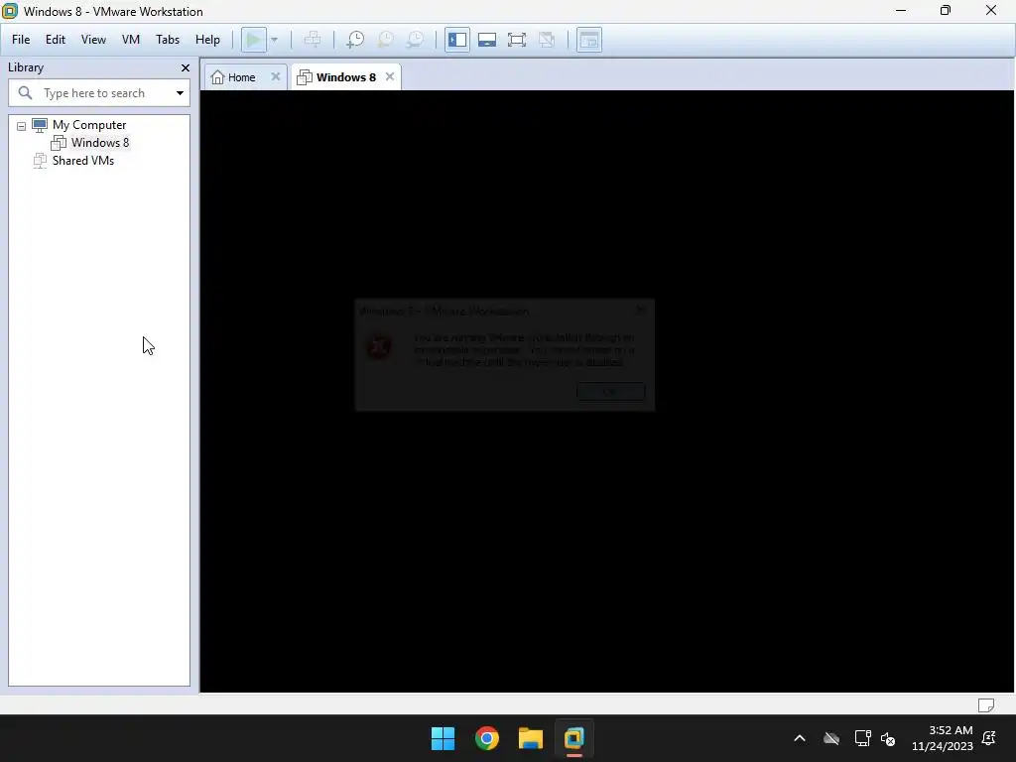Select My Computer in the Library
The height and width of the screenshot is (762, 1016).
tap(88, 124)
